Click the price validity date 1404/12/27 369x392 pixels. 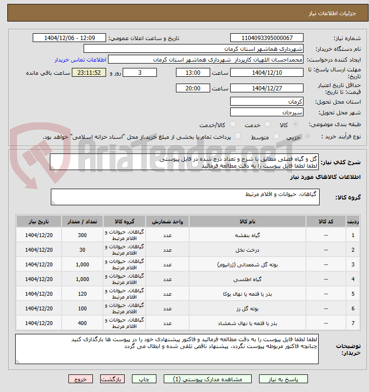[267, 88]
